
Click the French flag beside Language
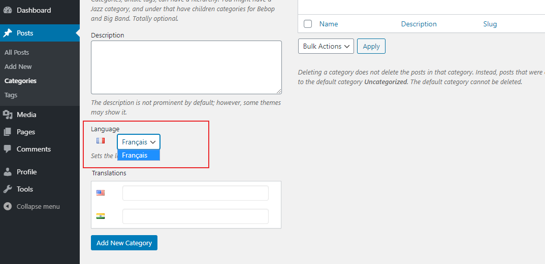click(x=101, y=140)
